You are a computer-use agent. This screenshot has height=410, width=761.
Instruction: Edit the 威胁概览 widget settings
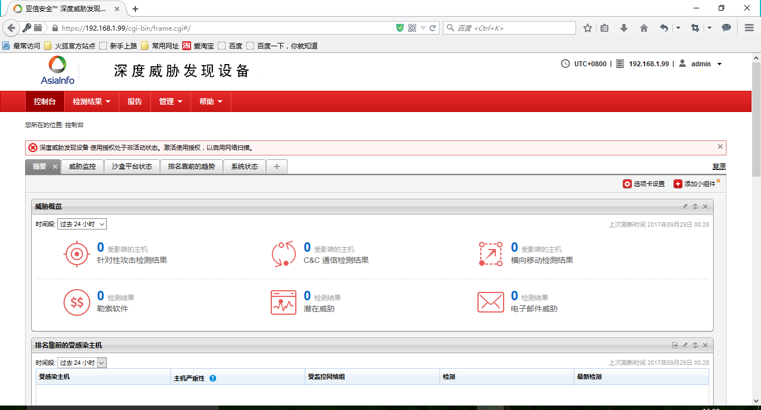click(x=685, y=207)
